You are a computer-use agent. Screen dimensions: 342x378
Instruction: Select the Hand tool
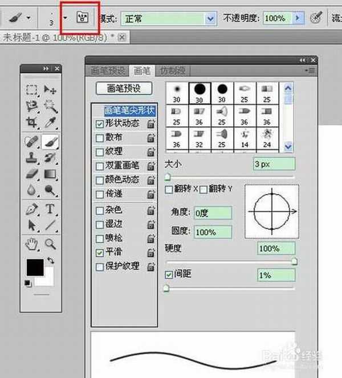tap(31, 244)
